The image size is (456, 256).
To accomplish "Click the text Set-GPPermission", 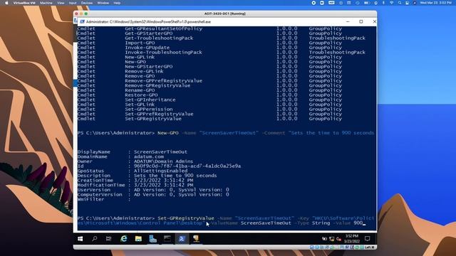I will point(149,109).
